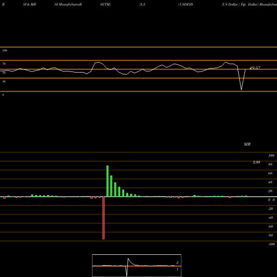Image resolution: width=277 pixels, height=277 pixels.
Task: Click the 49.57 RSI value label
Action: 255,68
